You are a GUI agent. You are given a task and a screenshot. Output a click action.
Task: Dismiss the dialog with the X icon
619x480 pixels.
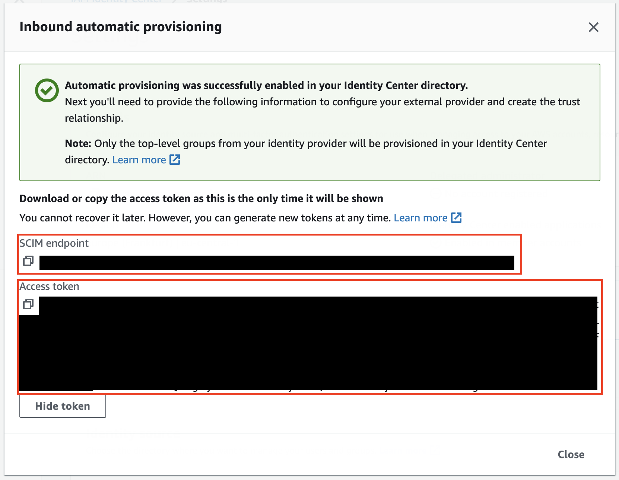click(593, 27)
